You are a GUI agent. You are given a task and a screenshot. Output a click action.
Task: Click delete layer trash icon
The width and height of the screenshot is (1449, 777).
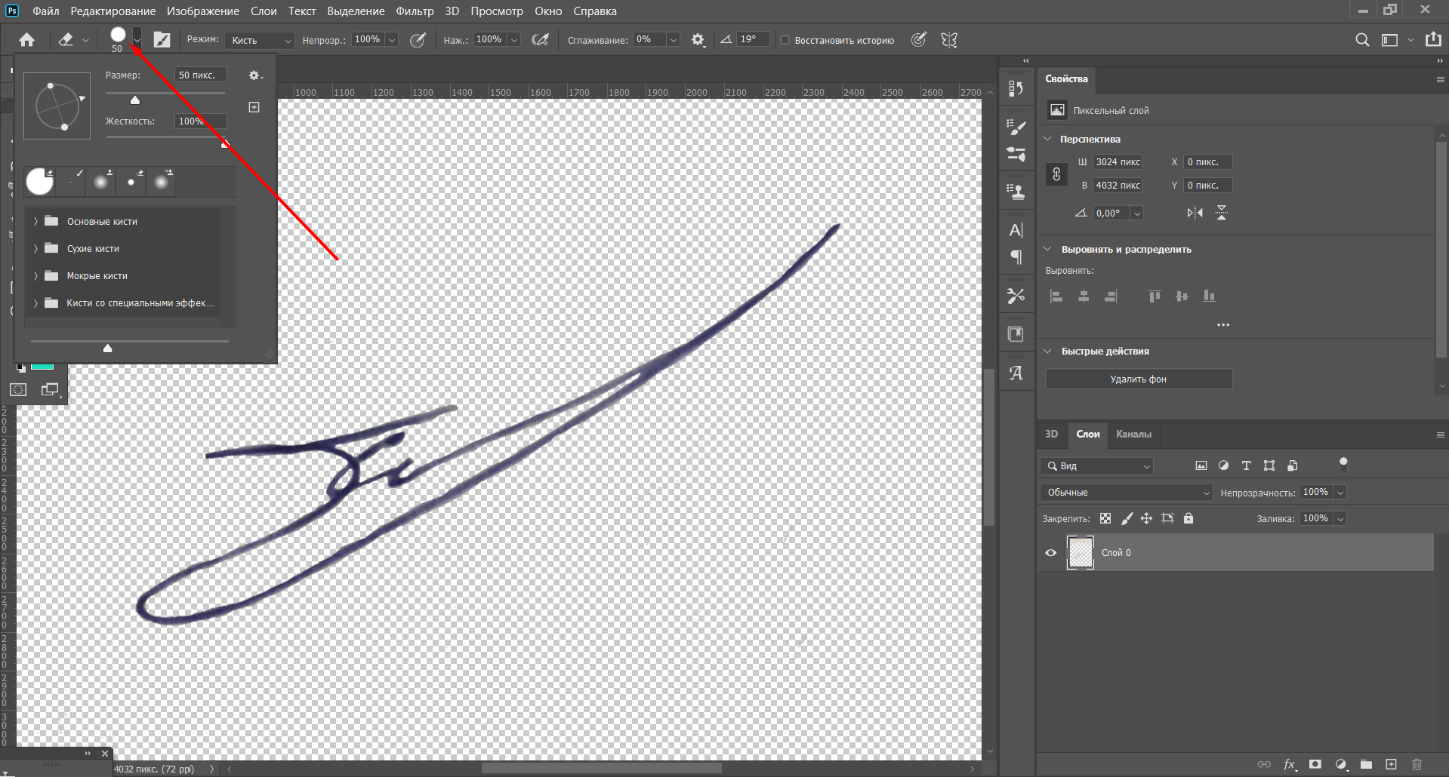point(1417,764)
